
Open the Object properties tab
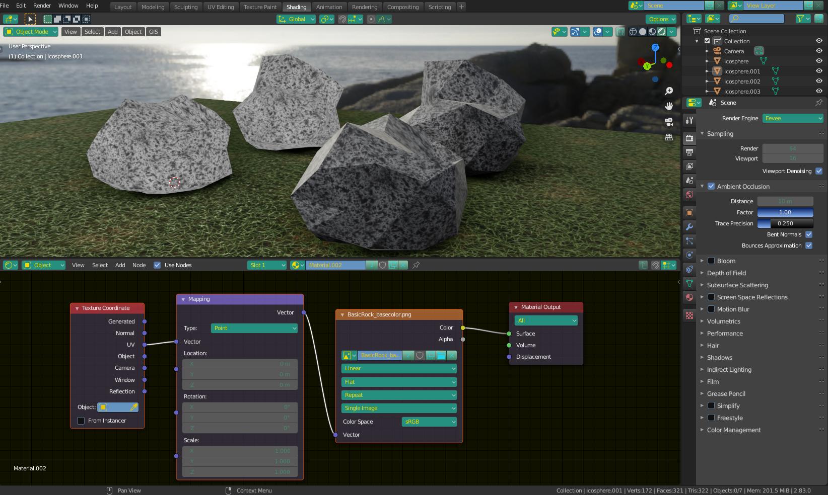pos(689,213)
